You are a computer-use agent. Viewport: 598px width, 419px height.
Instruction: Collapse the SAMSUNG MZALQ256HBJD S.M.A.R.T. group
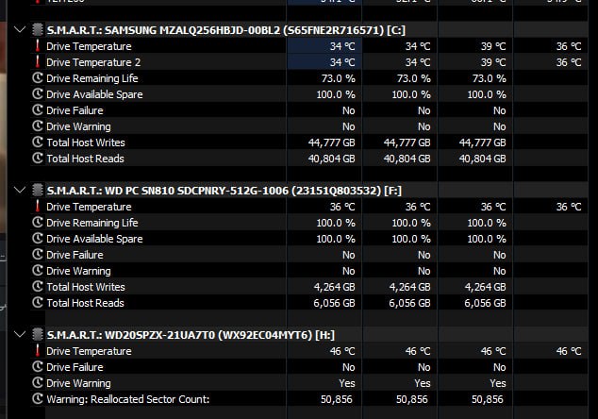click(x=21, y=30)
